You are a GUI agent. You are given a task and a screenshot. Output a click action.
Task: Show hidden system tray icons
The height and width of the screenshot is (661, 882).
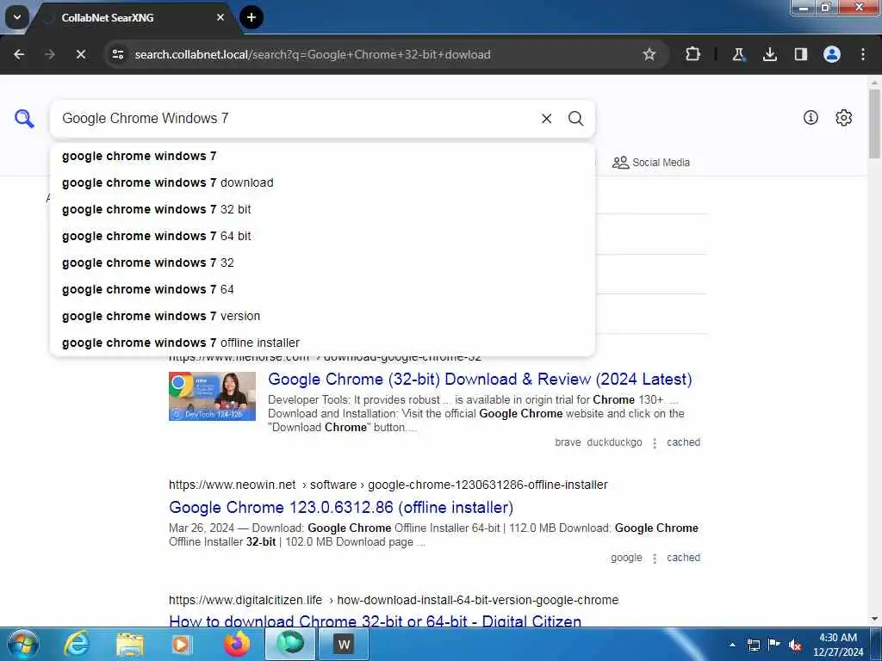(x=732, y=645)
